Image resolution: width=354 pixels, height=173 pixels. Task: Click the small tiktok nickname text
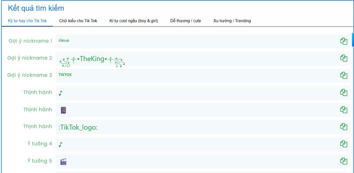click(x=64, y=41)
